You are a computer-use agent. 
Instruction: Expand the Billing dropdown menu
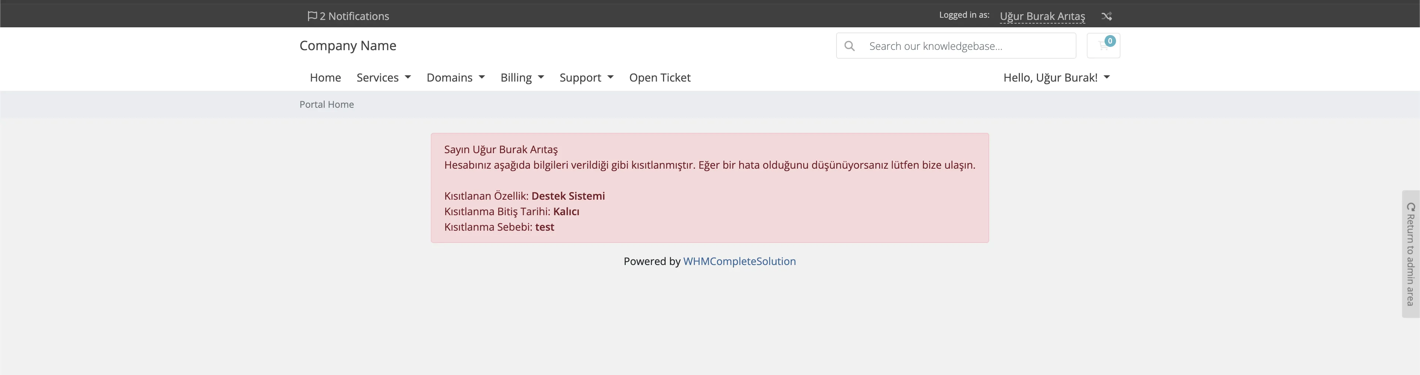[x=522, y=78]
